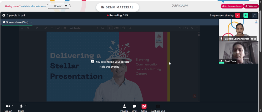
Task: Open Background effects option
Action: click(x=158, y=108)
